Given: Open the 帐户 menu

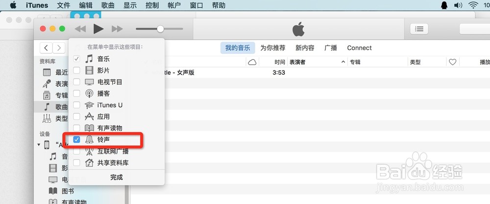Looking at the screenshot, I should (174, 5).
